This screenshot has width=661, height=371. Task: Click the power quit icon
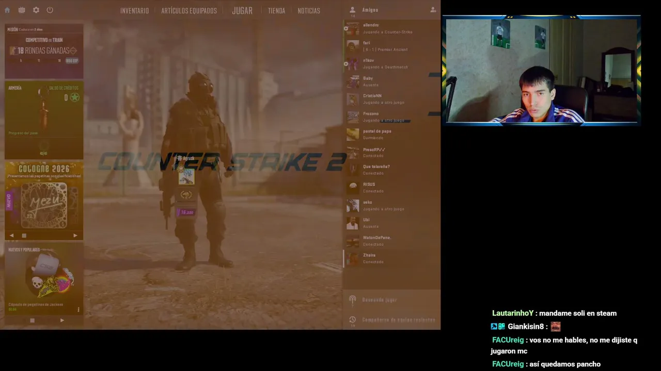click(x=50, y=10)
